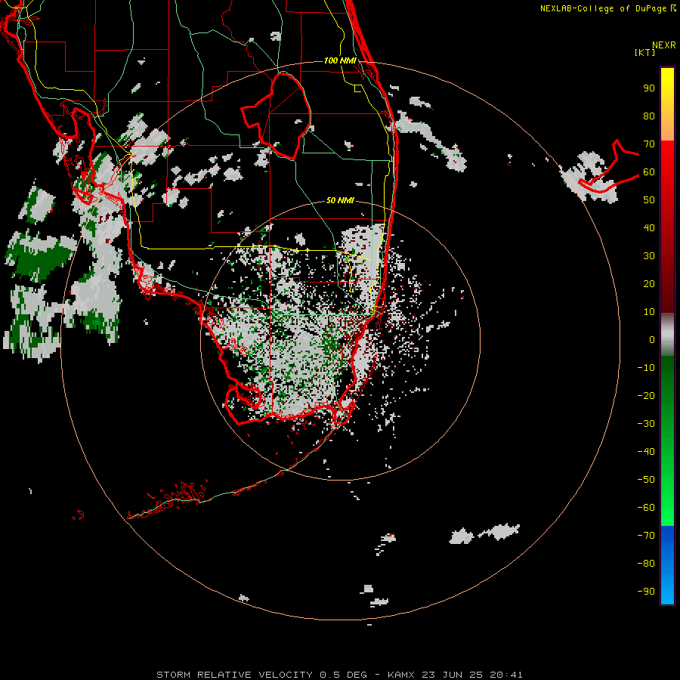680x680 pixels.
Task: Click the -80 value on the scale
Action: point(646,564)
